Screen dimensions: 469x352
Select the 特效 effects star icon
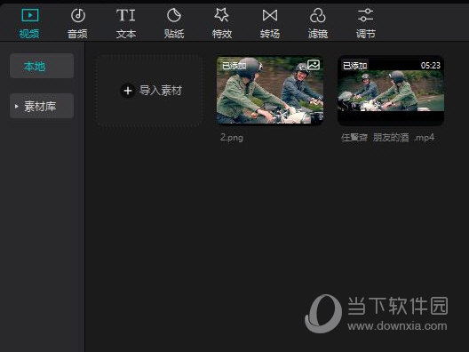(222, 15)
